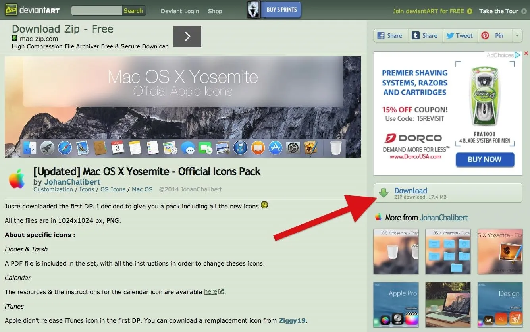The height and width of the screenshot is (332, 530).
Task: Open the OS Icons category breadcrumb
Action: tap(113, 189)
